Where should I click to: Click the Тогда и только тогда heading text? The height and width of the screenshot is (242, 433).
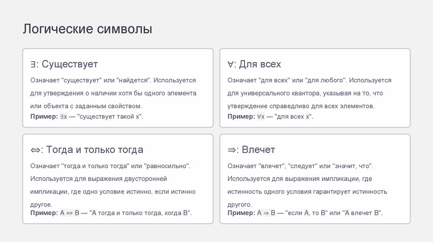tap(95, 150)
